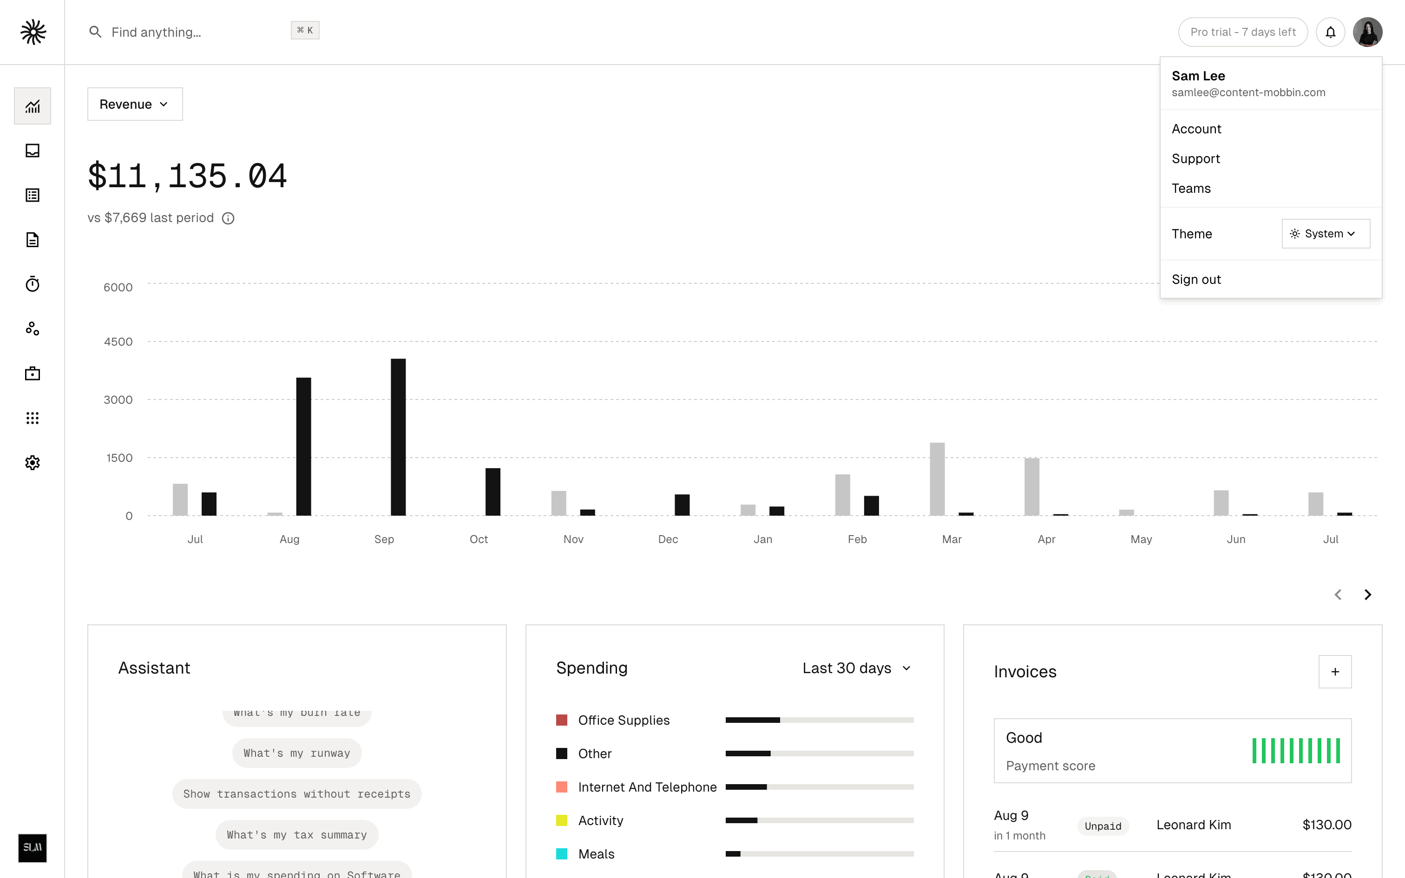
Task: Click the plus button to add invoice
Action: [x=1335, y=672]
